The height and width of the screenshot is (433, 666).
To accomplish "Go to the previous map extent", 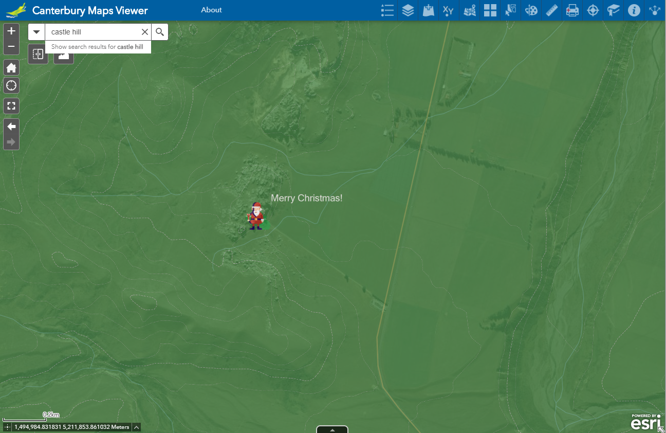I will (11, 127).
